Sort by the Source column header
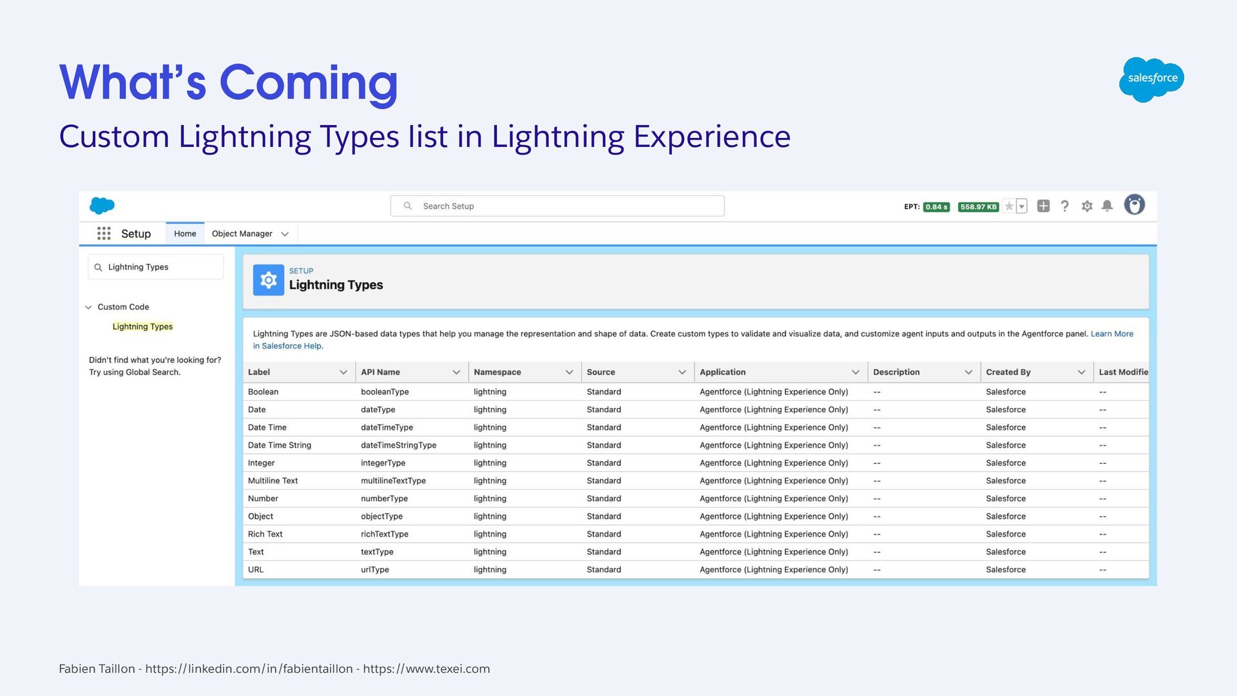 [x=600, y=372]
